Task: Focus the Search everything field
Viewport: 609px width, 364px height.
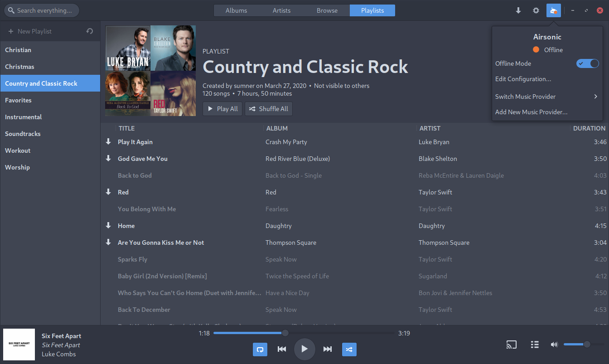Action: pyautogui.click(x=41, y=10)
